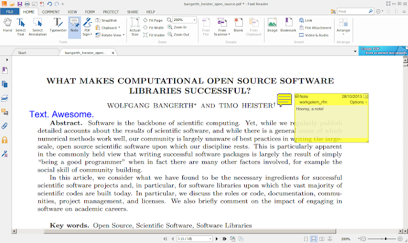Open the FILE menu
Image resolution: width=408 pixels, height=243 pixels.
tap(10, 11)
